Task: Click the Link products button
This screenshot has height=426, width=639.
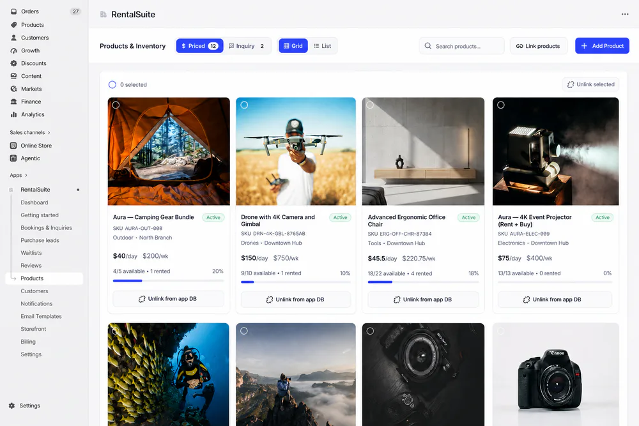Action: tap(538, 46)
